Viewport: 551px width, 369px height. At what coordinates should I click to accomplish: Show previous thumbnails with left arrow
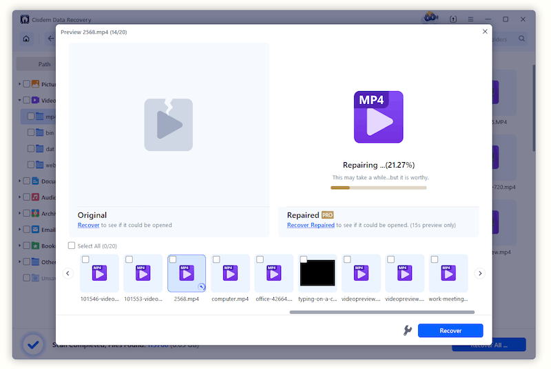point(67,273)
